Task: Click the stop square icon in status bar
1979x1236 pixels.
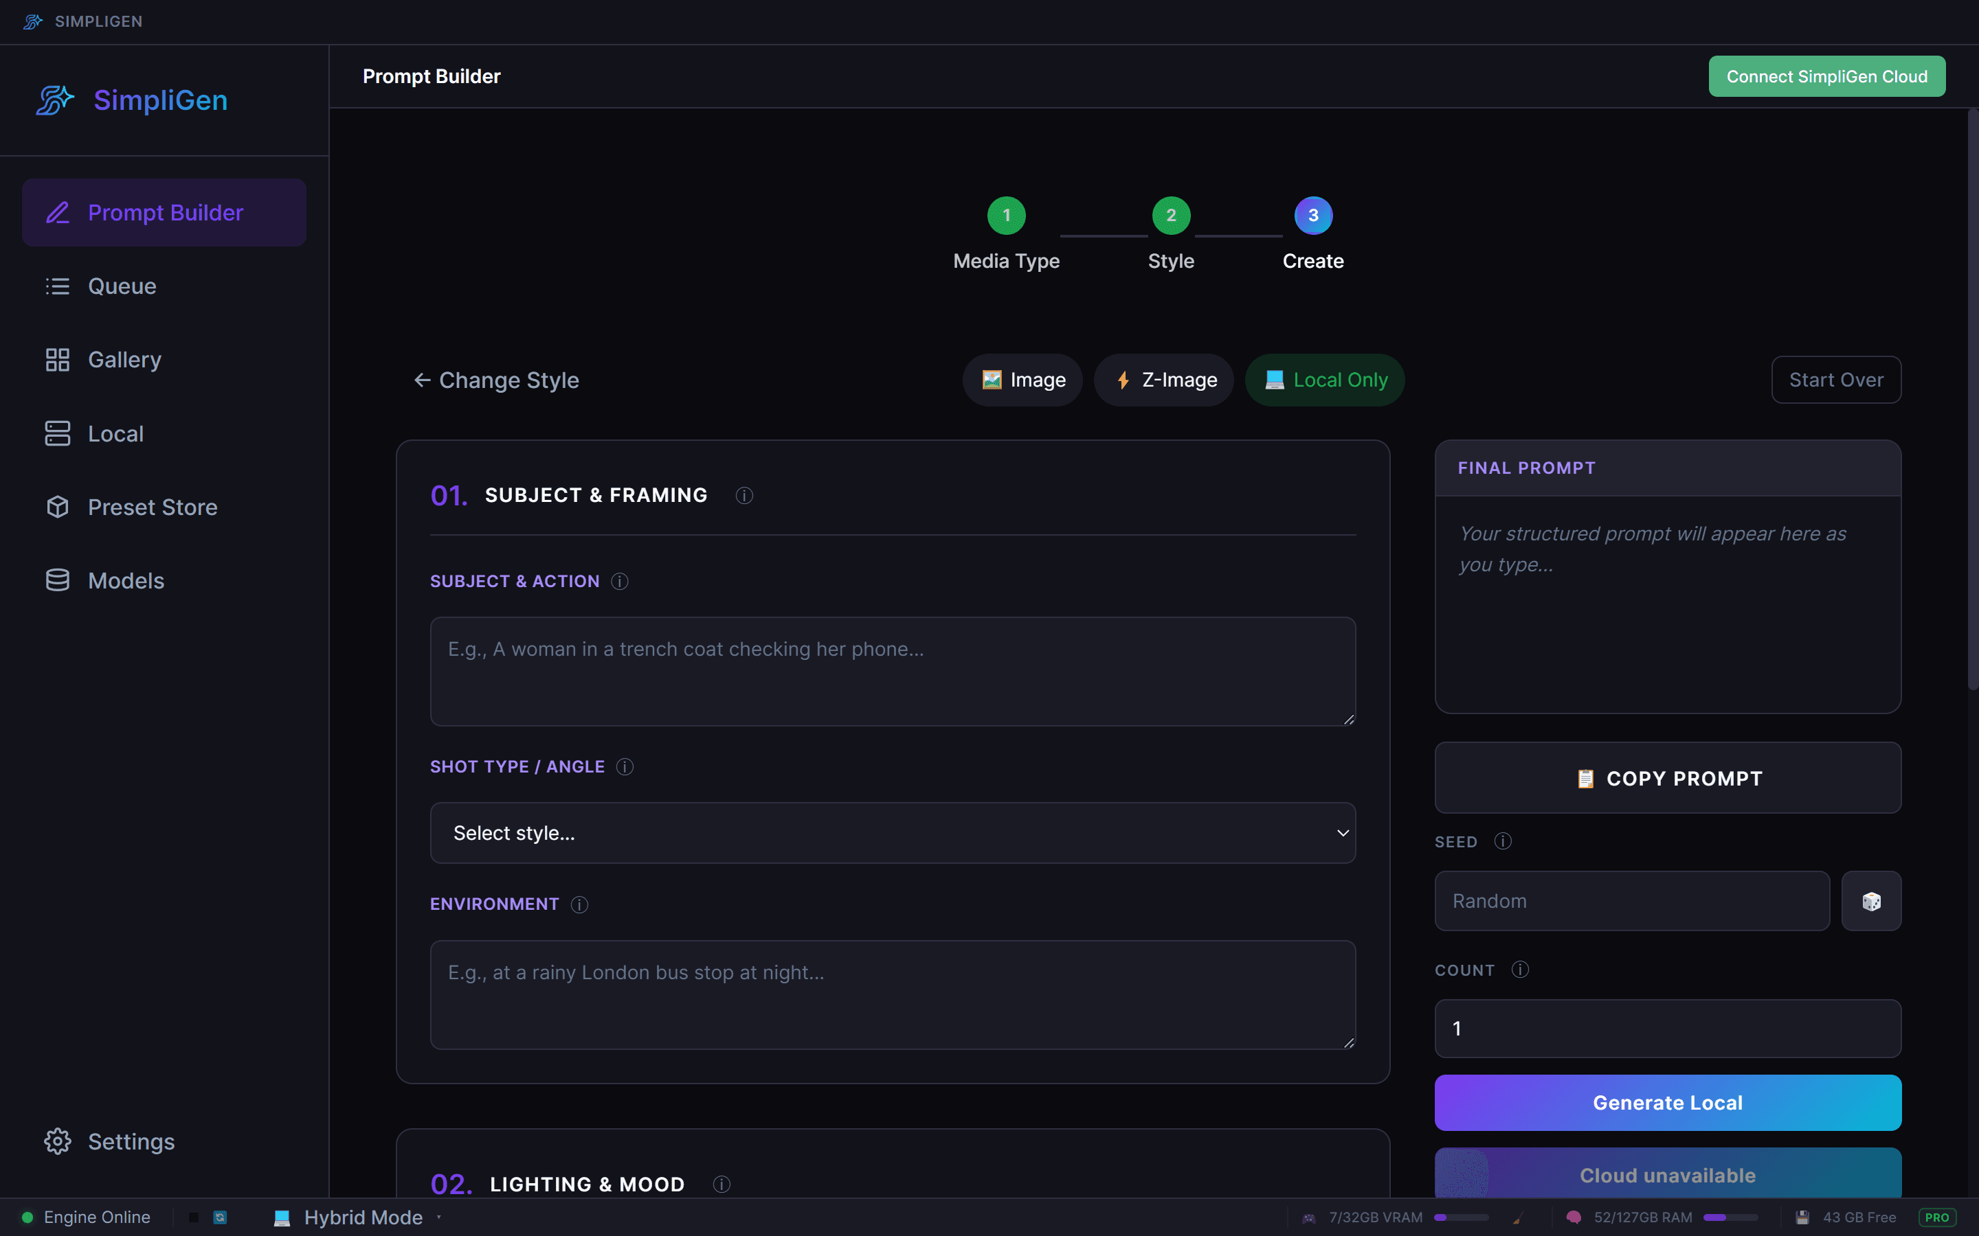Action: pyautogui.click(x=194, y=1217)
